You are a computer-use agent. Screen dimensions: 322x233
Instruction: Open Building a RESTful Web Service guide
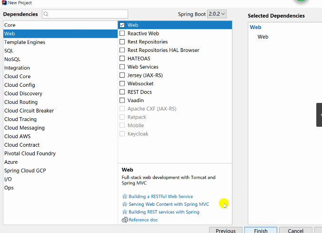161,196
